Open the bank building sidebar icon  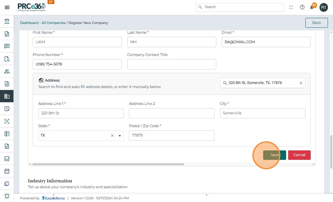tap(7, 22)
